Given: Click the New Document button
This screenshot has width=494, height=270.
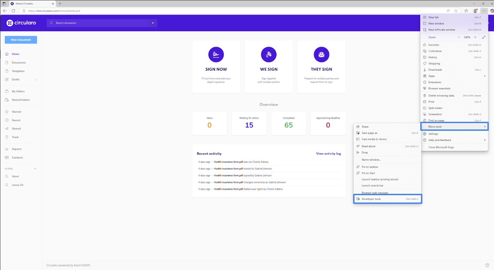Looking at the screenshot, I should (21, 40).
